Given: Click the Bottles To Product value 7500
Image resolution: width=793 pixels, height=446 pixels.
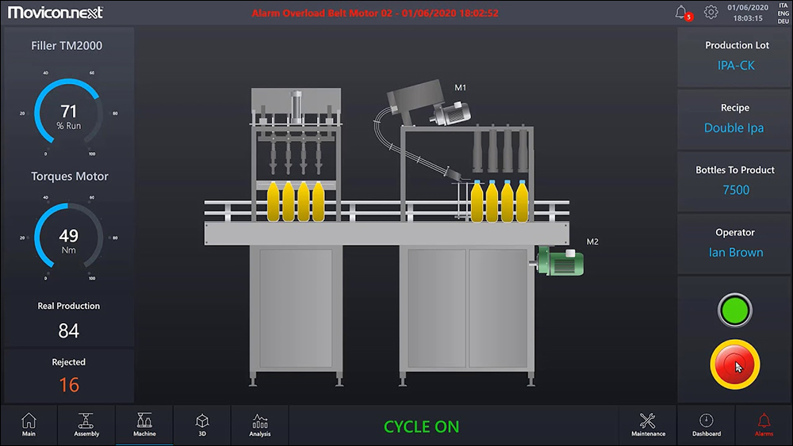Looking at the screenshot, I should (736, 190).
